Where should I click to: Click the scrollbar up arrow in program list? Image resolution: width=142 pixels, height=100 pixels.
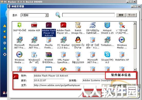[x=135, y=23]
